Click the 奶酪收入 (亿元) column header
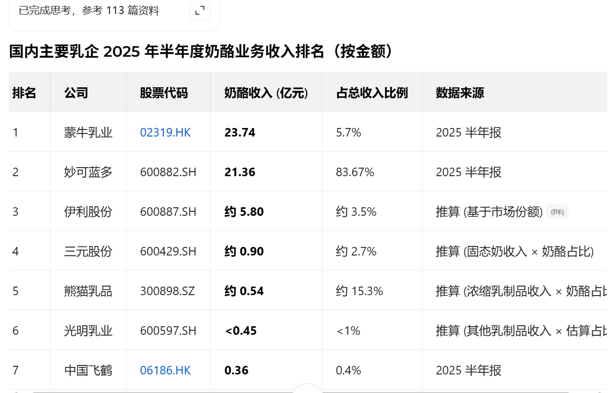The height and width of the screenshot is (393, 614). [x=266, y=93]
